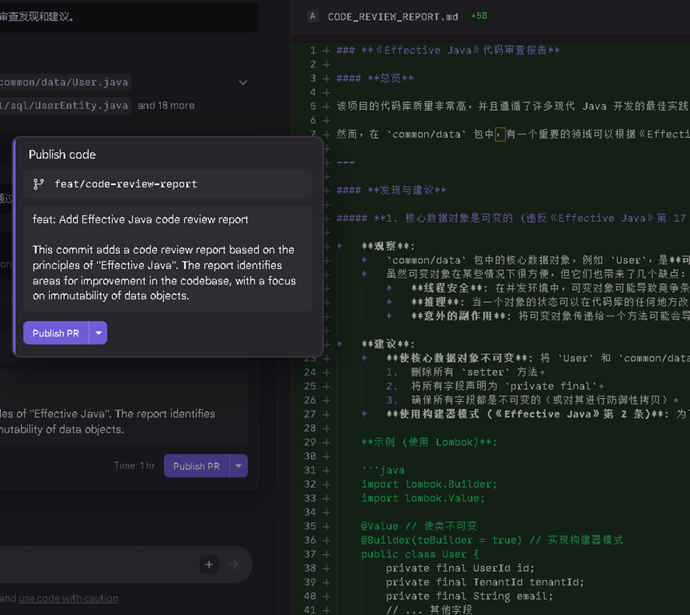
Task: Click the 'and 18 more' files text
Action: pos(166,106)
